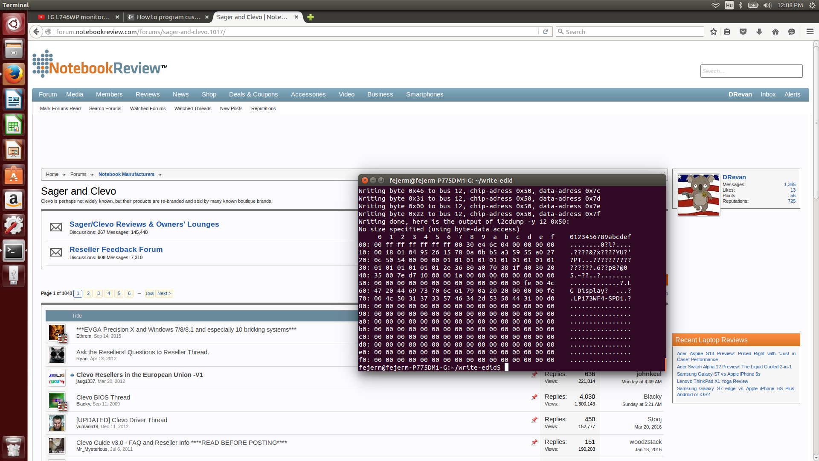The width and height of the screenshot is (819, 461).
Task: Open the Firefox hamburger menu
Action: pos(810,32)
